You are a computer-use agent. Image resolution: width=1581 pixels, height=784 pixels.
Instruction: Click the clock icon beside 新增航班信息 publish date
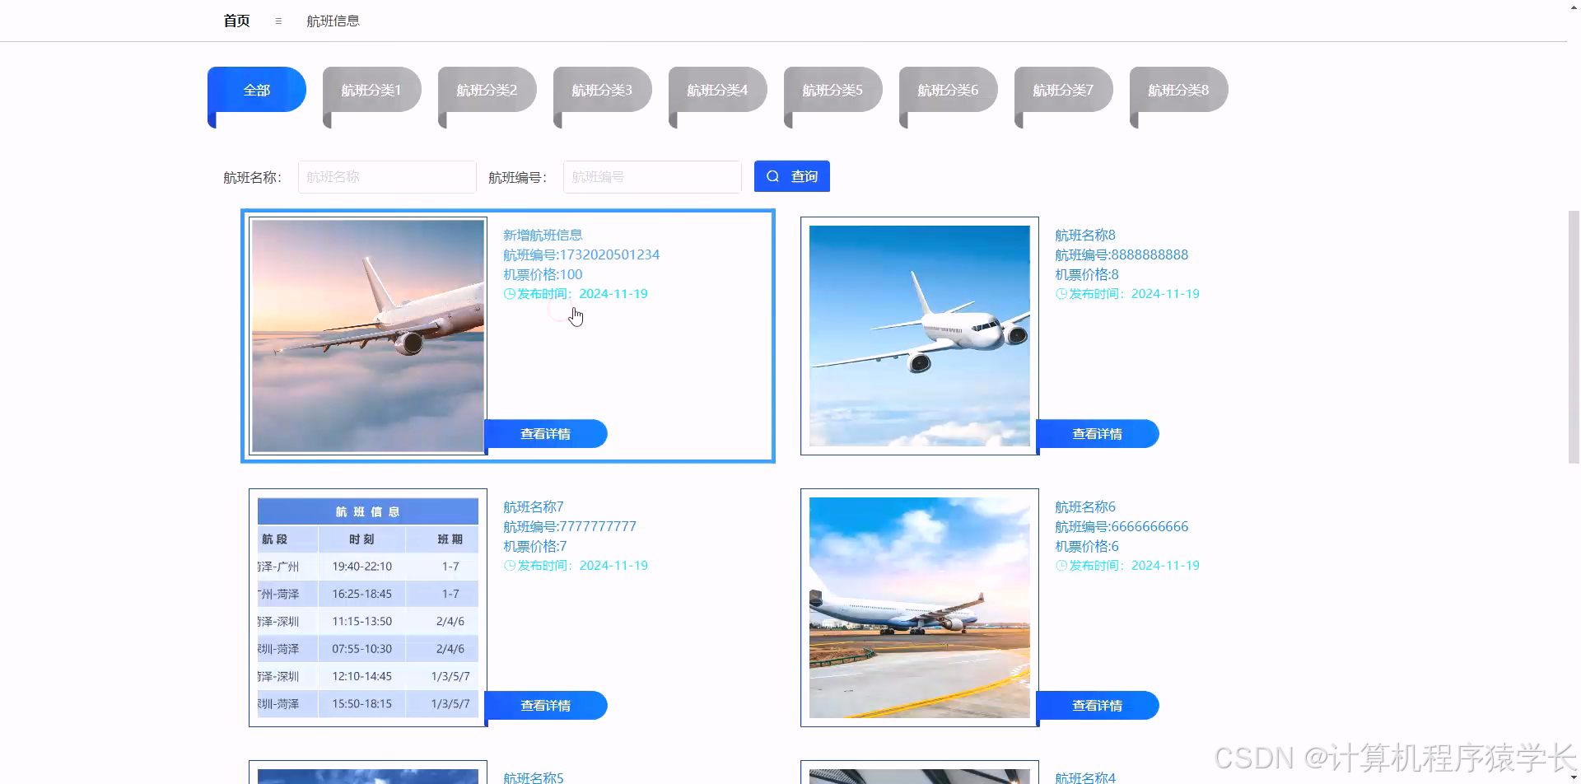(509, 294)
